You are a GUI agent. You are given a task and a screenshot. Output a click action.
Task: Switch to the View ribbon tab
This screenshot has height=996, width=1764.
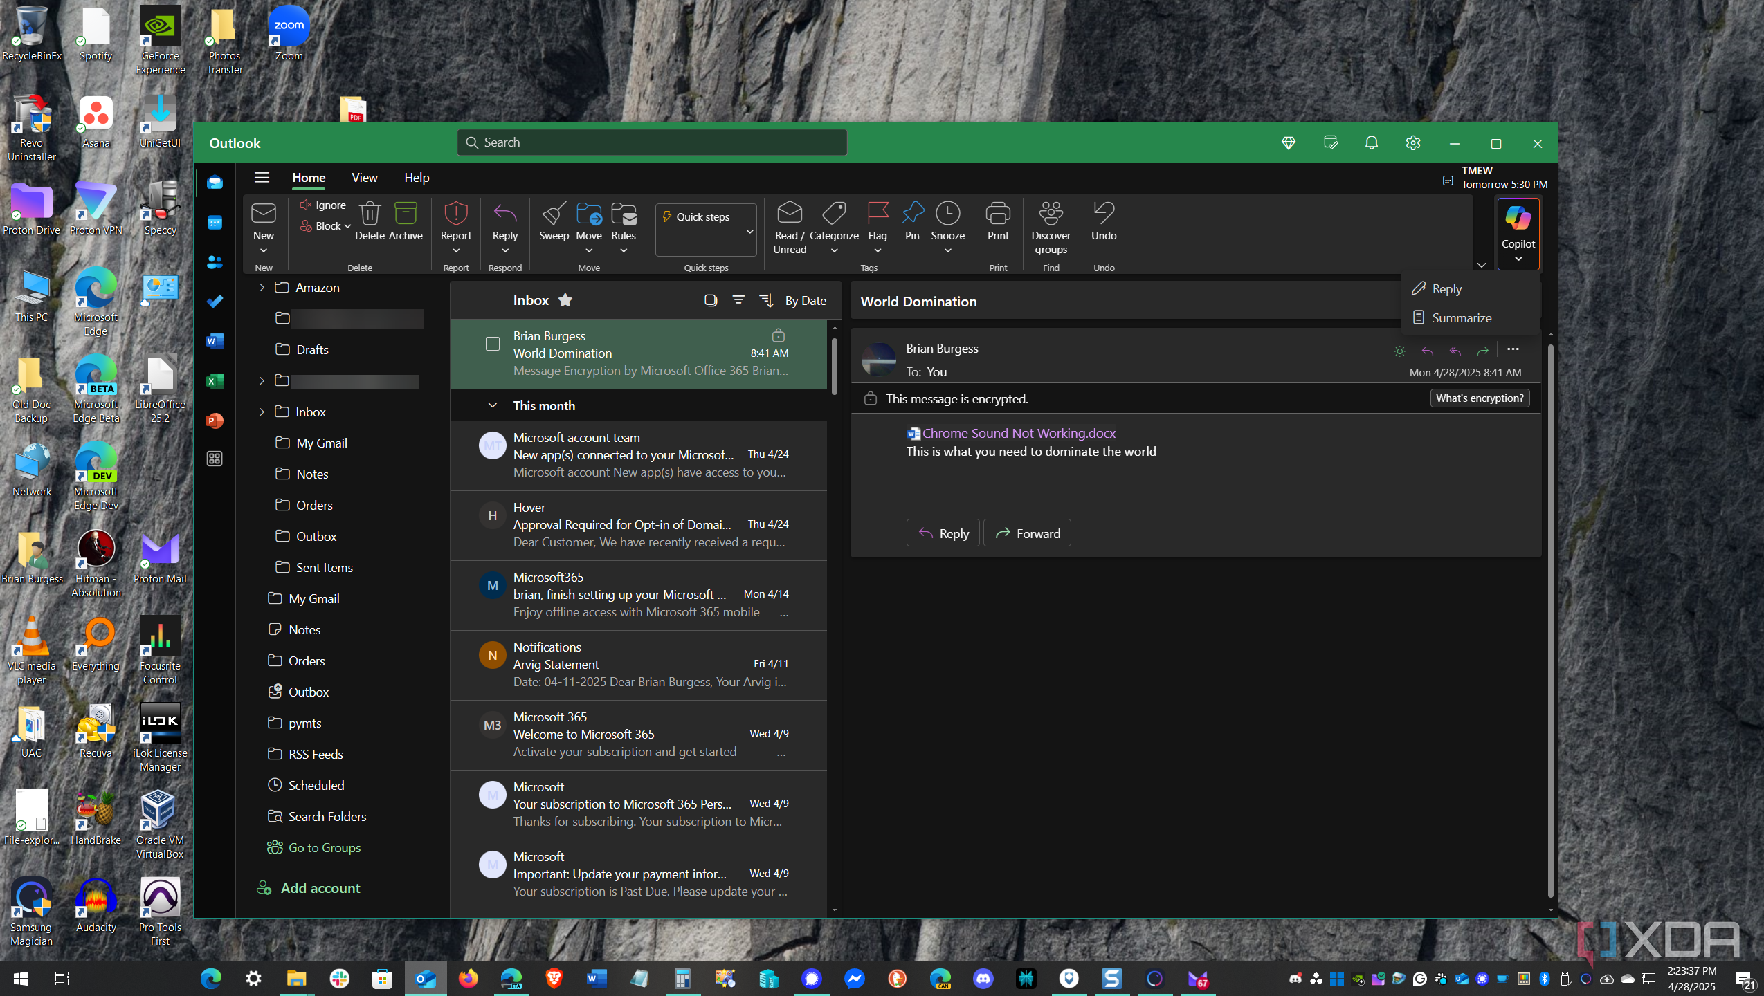364,178
